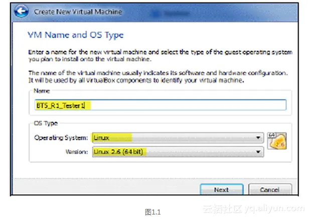Click the paragraph starting 'The name of the virtual machine'
This screenshot has height=219, width=310.
click(158, 77)
